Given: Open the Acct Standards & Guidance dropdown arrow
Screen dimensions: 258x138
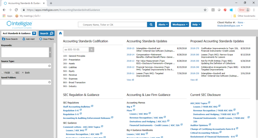Looking at the screenshot, I should (34, 33).
